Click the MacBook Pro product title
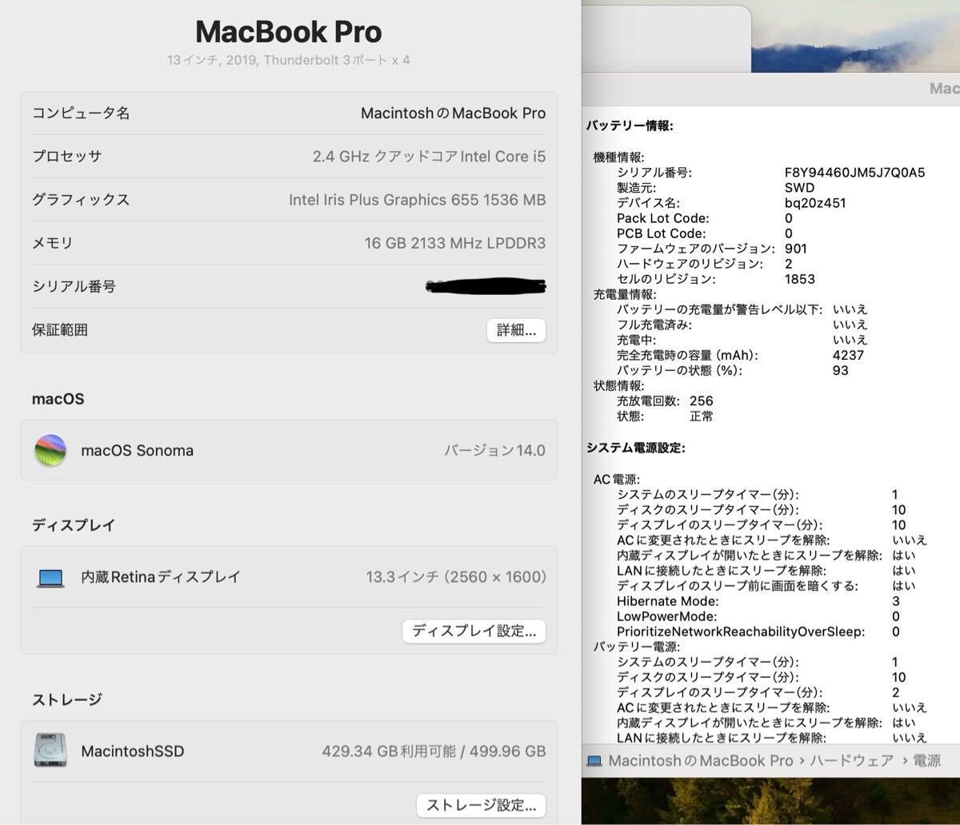 pyautogui.click(x=288, y=32)
